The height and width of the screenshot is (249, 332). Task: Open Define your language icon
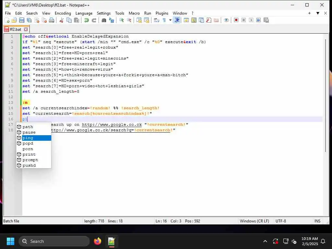tap(186, 20)
